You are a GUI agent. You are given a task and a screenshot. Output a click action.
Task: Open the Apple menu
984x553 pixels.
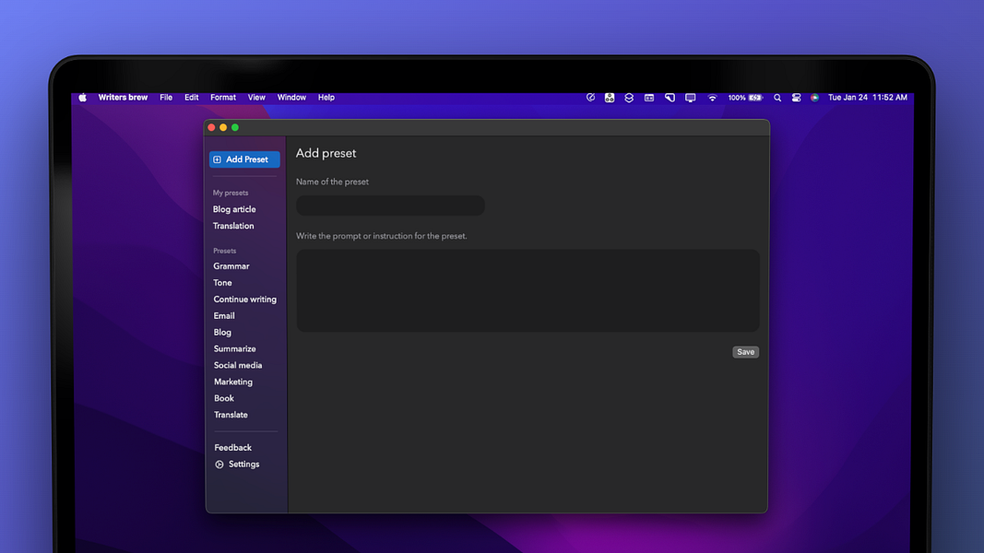point(83,97)
